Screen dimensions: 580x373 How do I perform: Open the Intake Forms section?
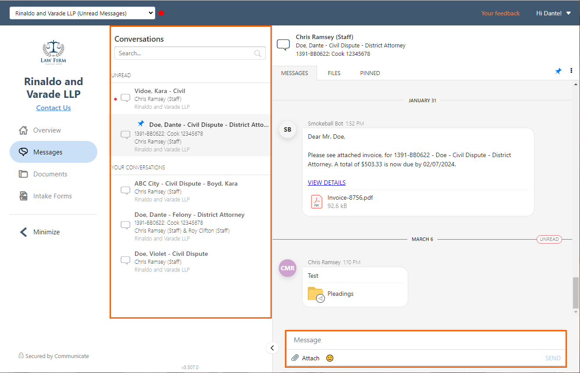53,196
